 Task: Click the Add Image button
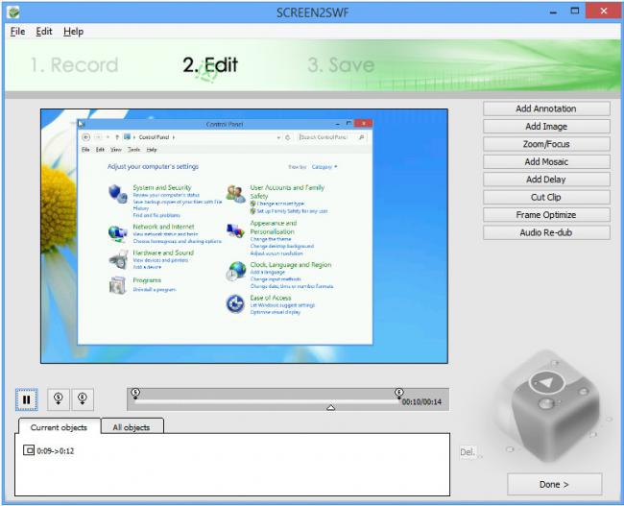pos(546,126)
